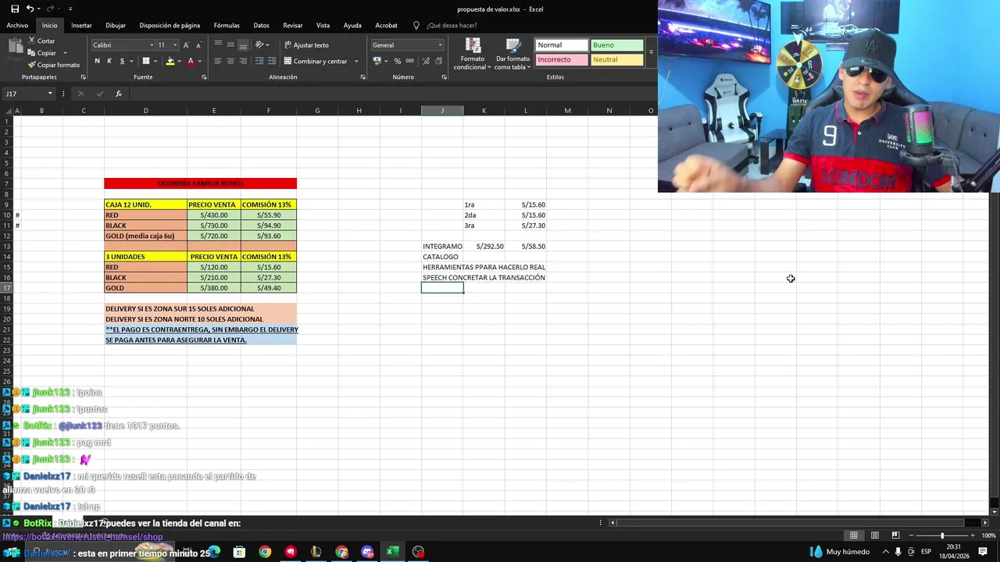Decrease decimal places
Viewport: 1000px width, 562px height.
(x=437, y=61)
